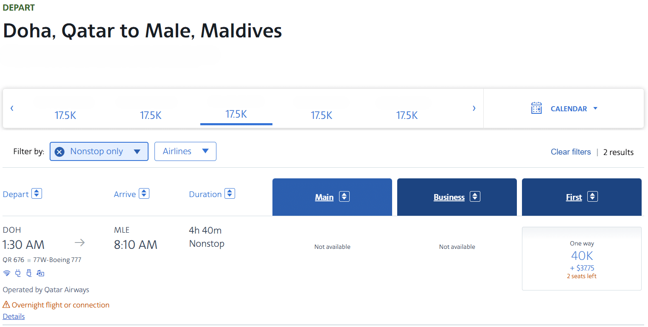Remove the Nonstop only filter X

pyautogui.click(x=59, y=152)
